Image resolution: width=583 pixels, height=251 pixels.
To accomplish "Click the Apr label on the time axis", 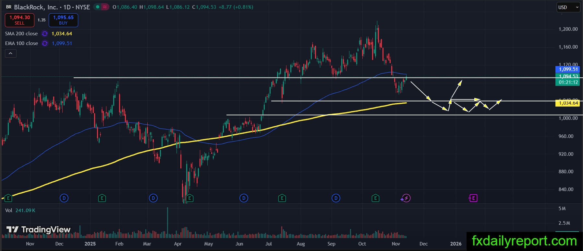I will click(178, 244).
